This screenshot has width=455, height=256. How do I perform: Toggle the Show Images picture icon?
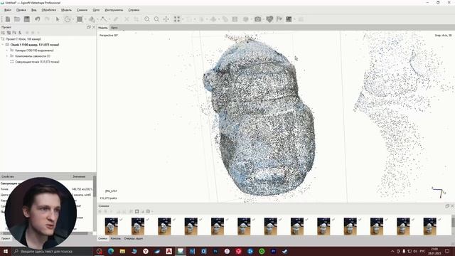point(289,19)
